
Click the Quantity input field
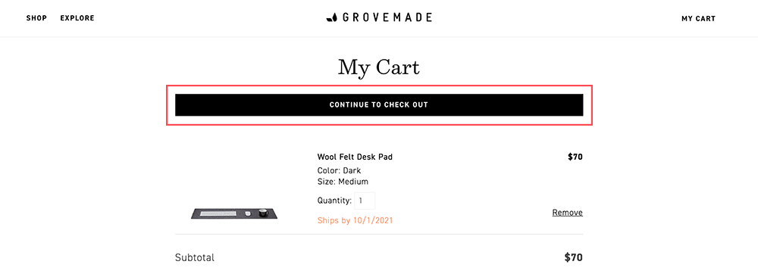(x=365, y=201)
